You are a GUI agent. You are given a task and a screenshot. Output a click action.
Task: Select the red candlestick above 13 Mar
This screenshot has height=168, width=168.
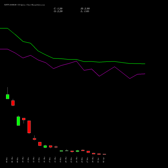tap(40, 144)
